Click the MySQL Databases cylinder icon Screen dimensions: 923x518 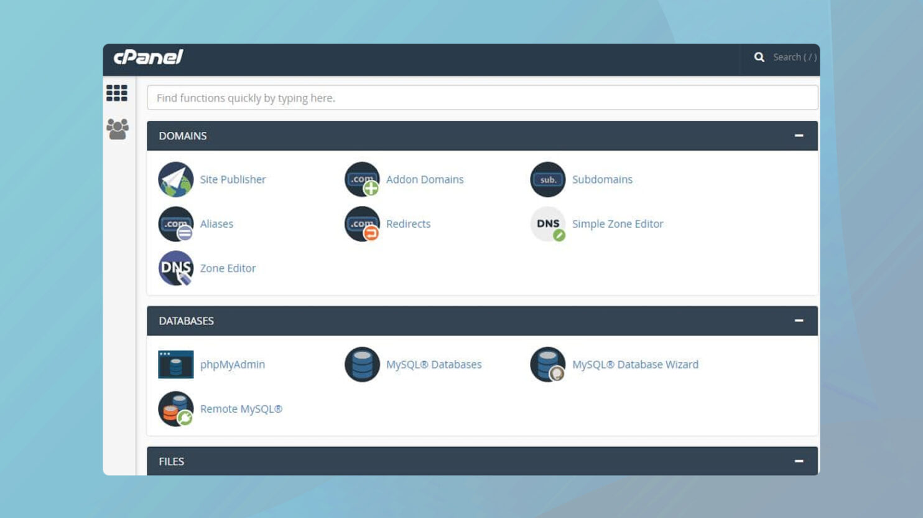[x=362, y=364]
